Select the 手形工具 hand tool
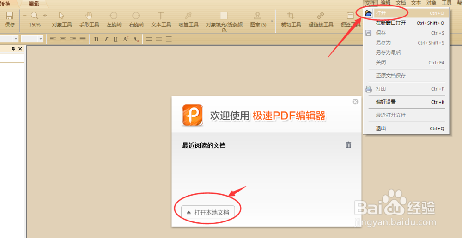The image size is (462, 238). (x=89, y=19)
